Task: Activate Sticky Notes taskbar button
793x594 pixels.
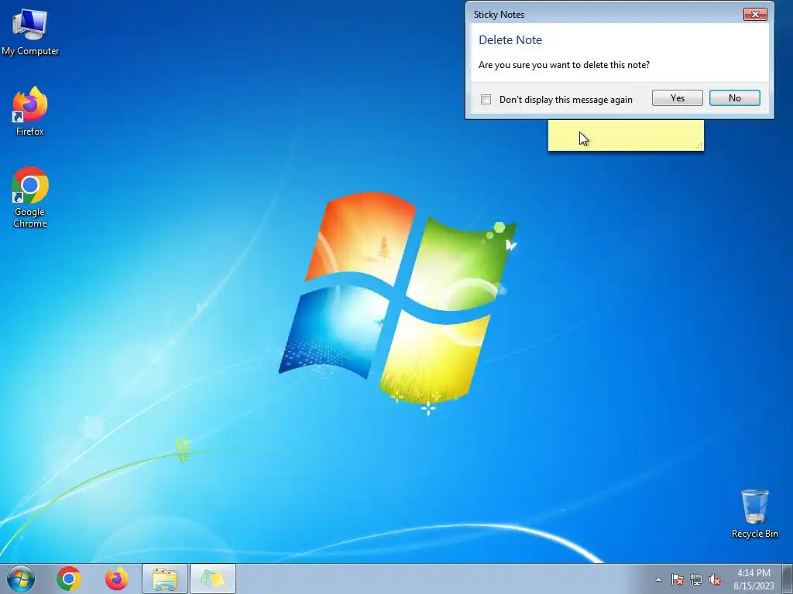Action: 213,579
